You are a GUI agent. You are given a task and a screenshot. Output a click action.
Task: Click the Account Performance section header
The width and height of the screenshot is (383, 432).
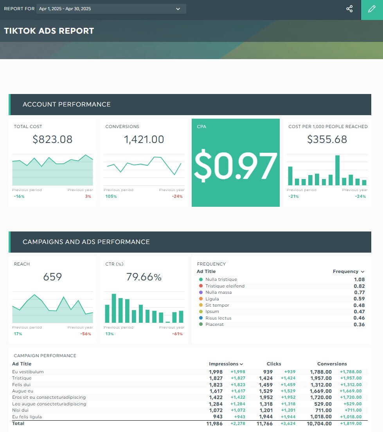(190, 105)
